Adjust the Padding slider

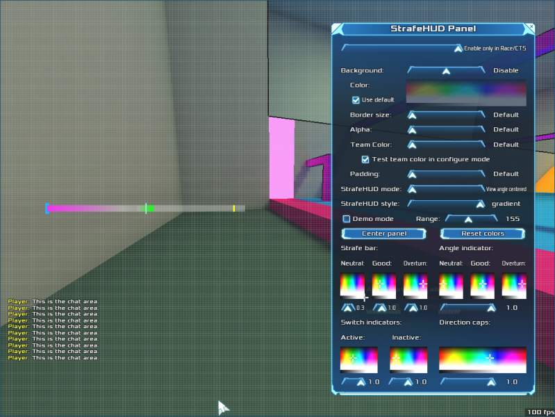click(446, 174)
